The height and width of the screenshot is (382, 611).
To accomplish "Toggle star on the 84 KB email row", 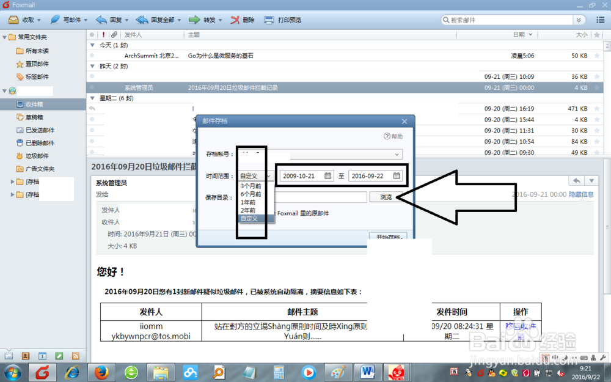I will (x=597, y=142).
